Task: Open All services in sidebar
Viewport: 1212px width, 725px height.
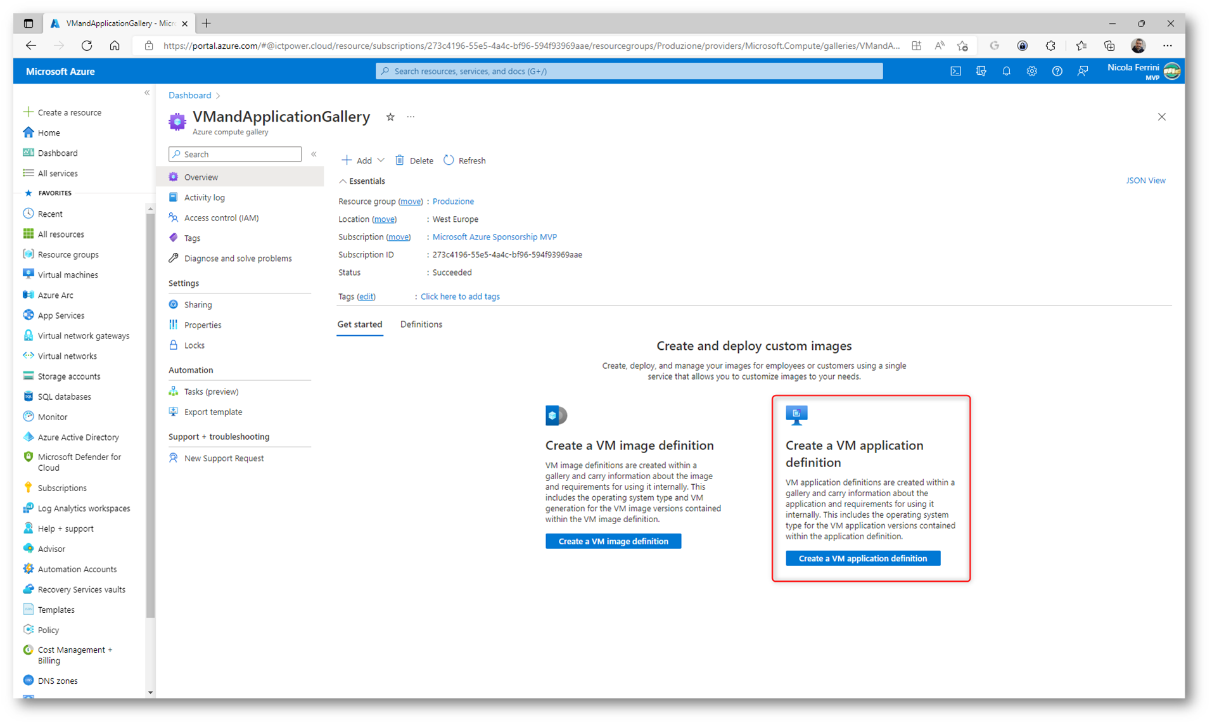Action: click(57, 173)
